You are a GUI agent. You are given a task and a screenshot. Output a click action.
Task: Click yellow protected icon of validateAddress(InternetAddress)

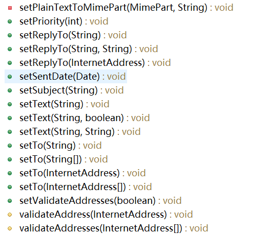tap(10, 215)
